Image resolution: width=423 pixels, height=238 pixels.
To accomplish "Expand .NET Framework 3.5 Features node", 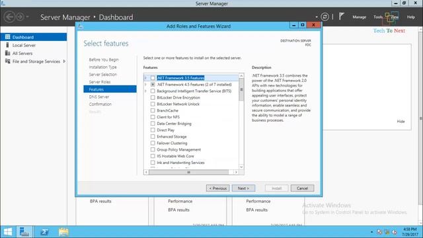I will click(145, 78).
